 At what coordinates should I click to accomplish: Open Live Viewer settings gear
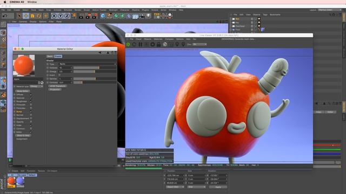coord(152,44)
